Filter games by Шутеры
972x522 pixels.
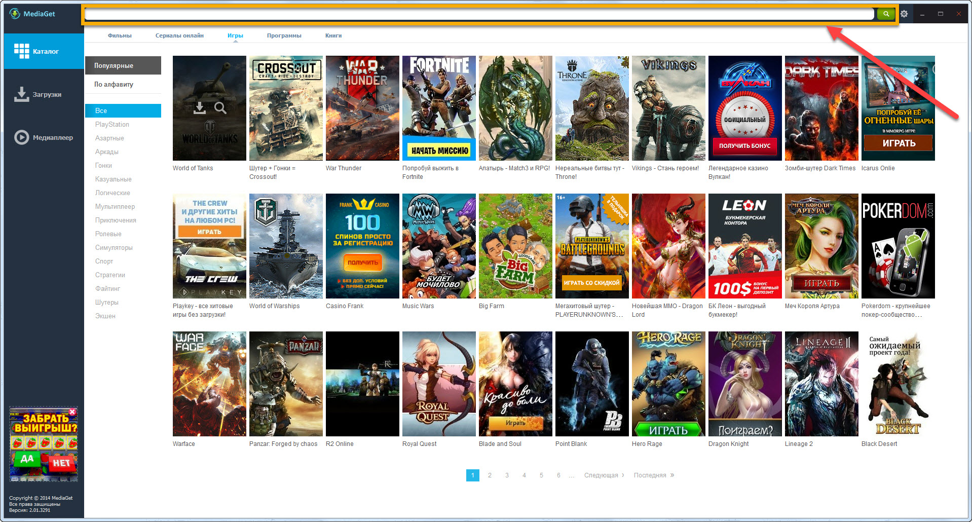pos(107,302)
